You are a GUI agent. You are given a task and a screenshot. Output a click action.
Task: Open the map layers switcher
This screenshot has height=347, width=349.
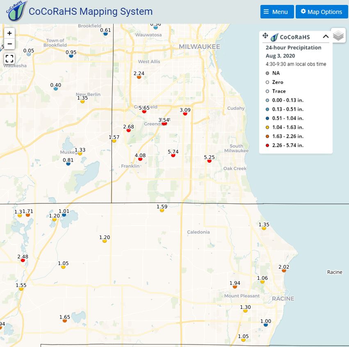(338, 35)
